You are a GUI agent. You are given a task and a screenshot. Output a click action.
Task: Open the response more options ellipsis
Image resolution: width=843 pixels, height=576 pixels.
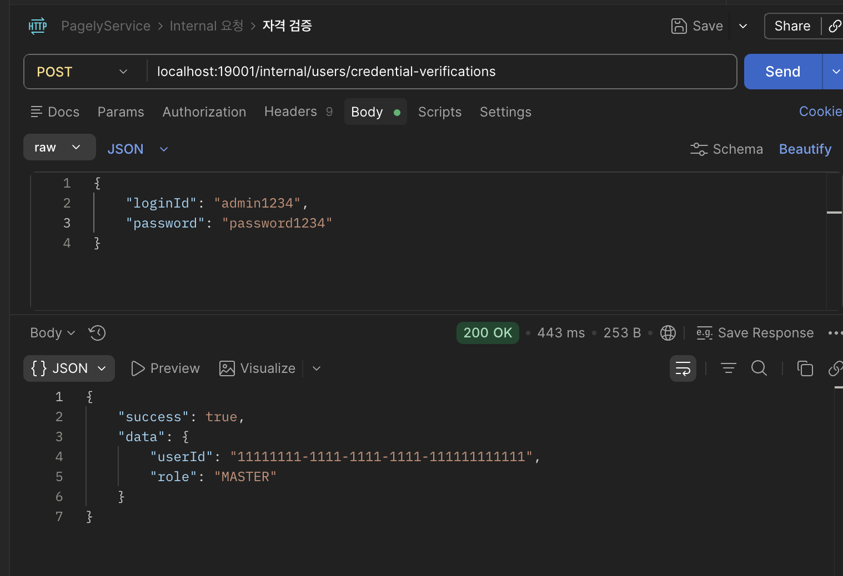(835, 333)
